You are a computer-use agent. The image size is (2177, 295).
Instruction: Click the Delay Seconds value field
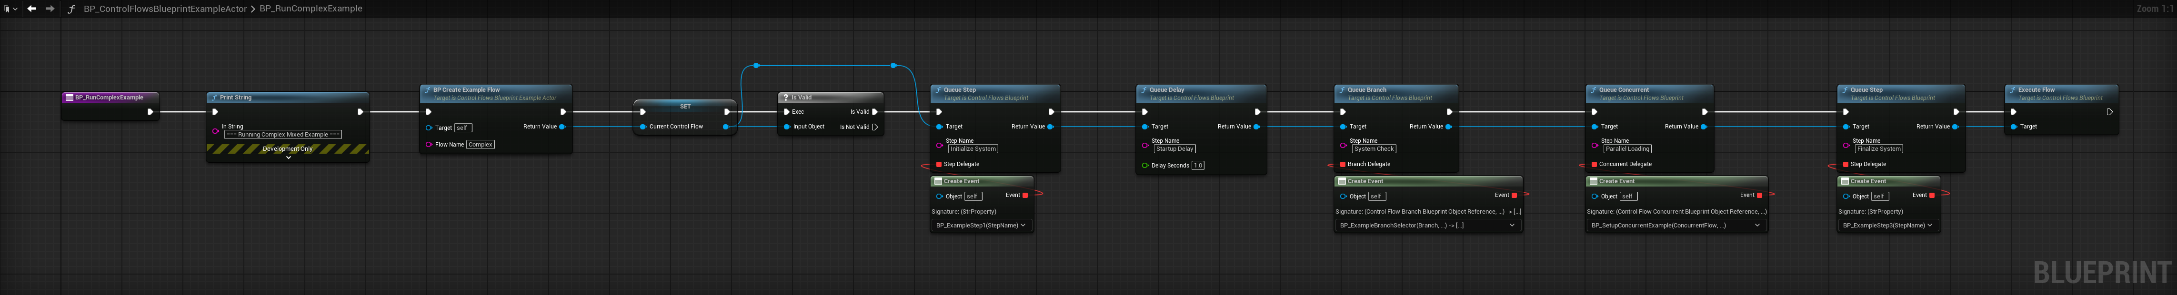coord(1197,166)
